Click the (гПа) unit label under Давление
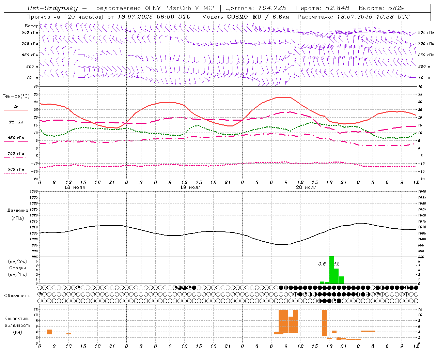The width and height of the screenshot is (436, 349). click(x=18, y=218)
